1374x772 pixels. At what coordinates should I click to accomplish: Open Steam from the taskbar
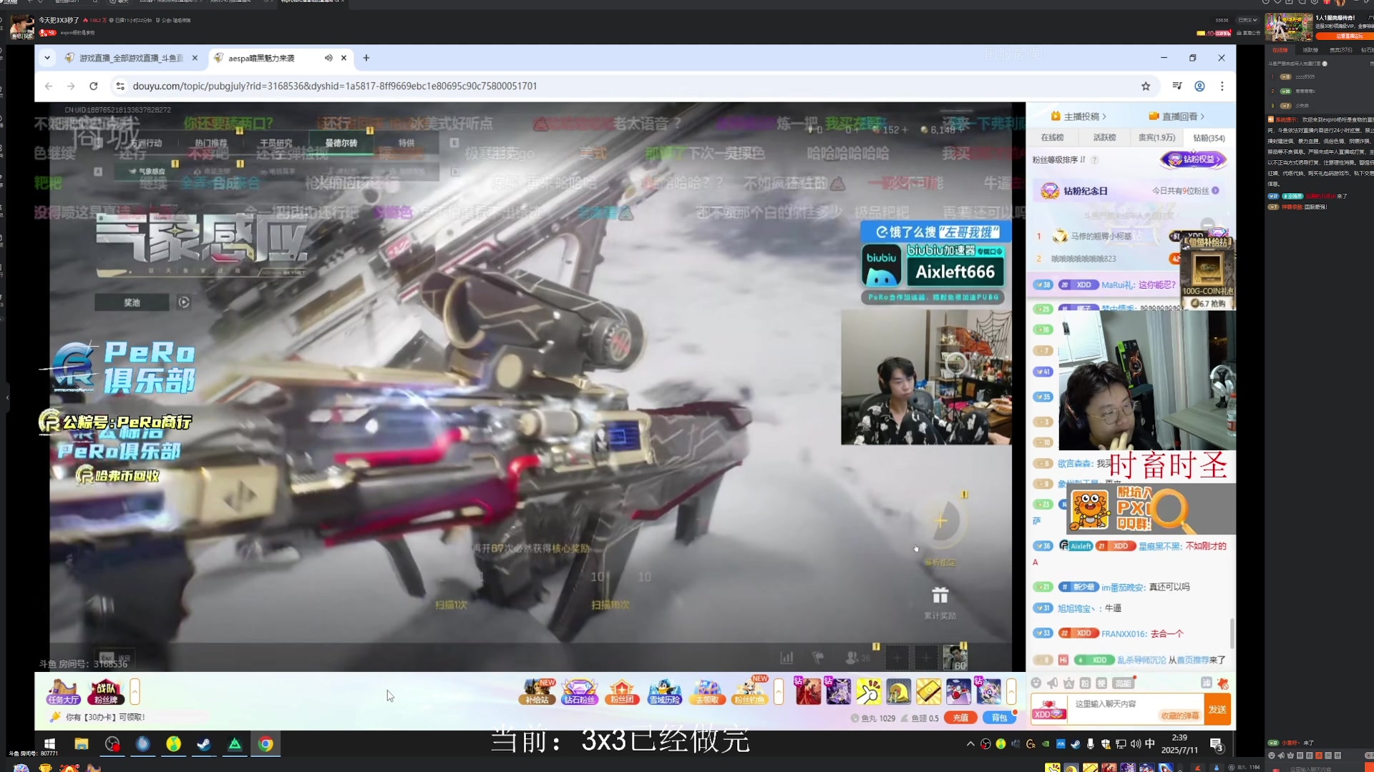click(x=204, y=744)
